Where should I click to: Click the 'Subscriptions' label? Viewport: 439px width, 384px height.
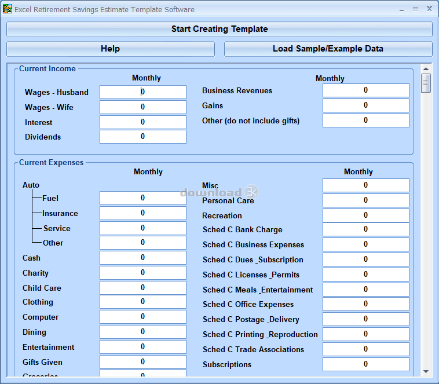coord(227,365)
